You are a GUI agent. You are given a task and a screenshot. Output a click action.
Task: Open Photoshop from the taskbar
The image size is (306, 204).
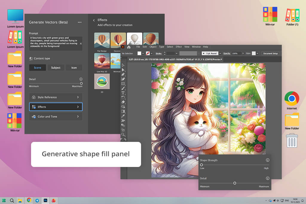45,200
